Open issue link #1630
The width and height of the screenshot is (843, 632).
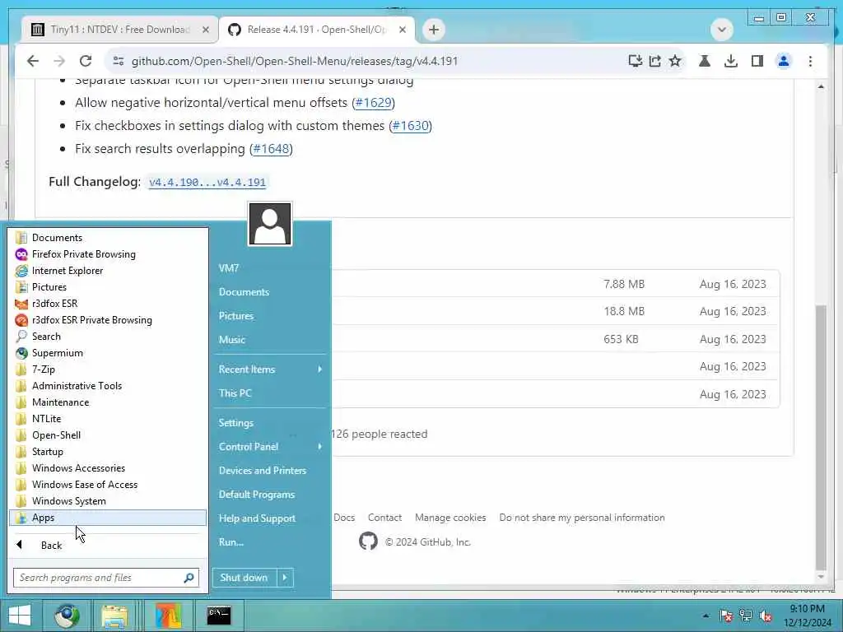410,126
